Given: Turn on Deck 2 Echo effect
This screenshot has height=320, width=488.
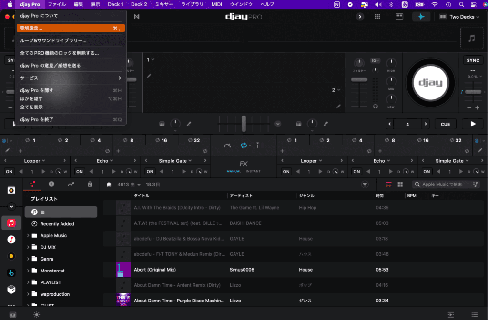Looking at the screenshot, I should (x=356, y=171).
